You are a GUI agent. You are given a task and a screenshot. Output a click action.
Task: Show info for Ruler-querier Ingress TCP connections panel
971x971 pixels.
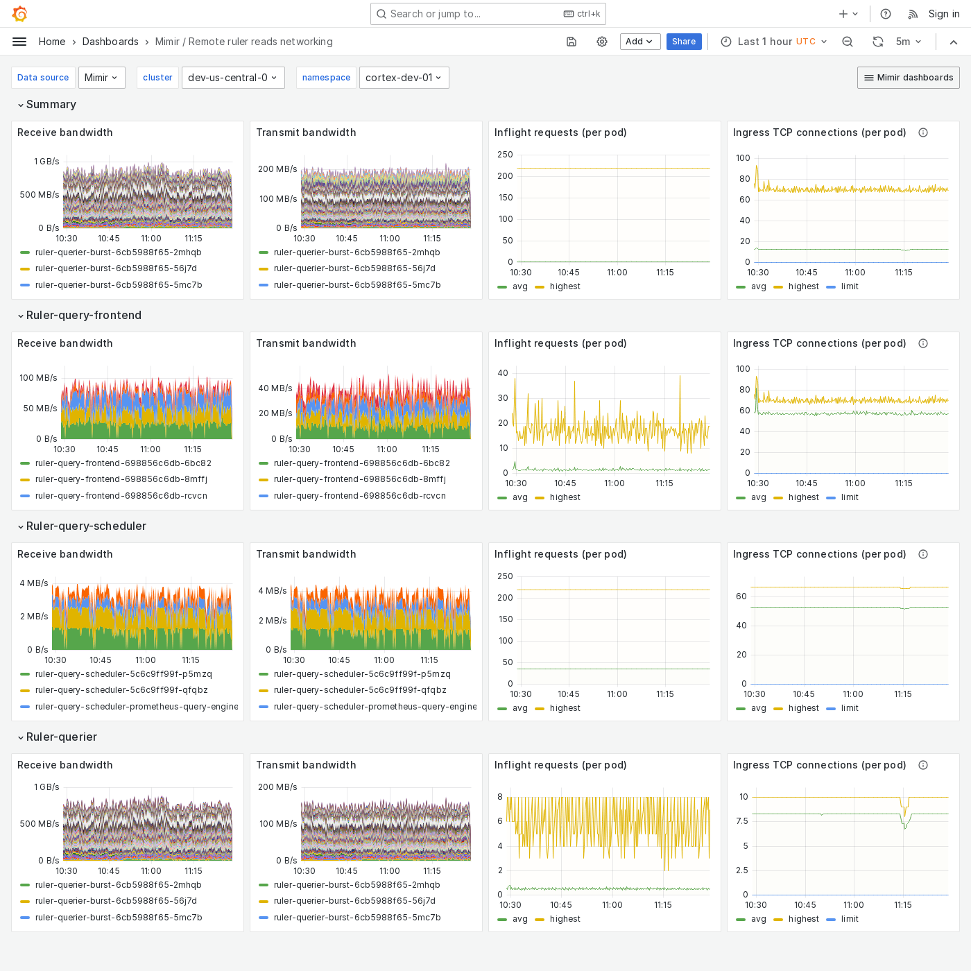923,765
